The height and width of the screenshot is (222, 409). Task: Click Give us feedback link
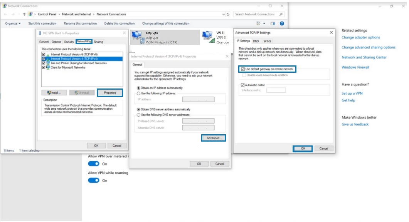coord(355,124)
